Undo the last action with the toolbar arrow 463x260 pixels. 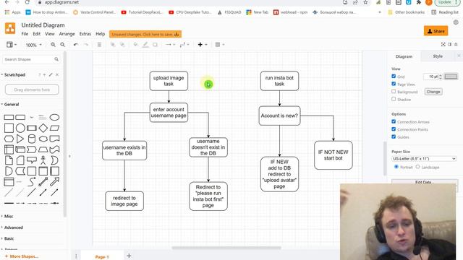pyautogui.click(x=76, y=45)
